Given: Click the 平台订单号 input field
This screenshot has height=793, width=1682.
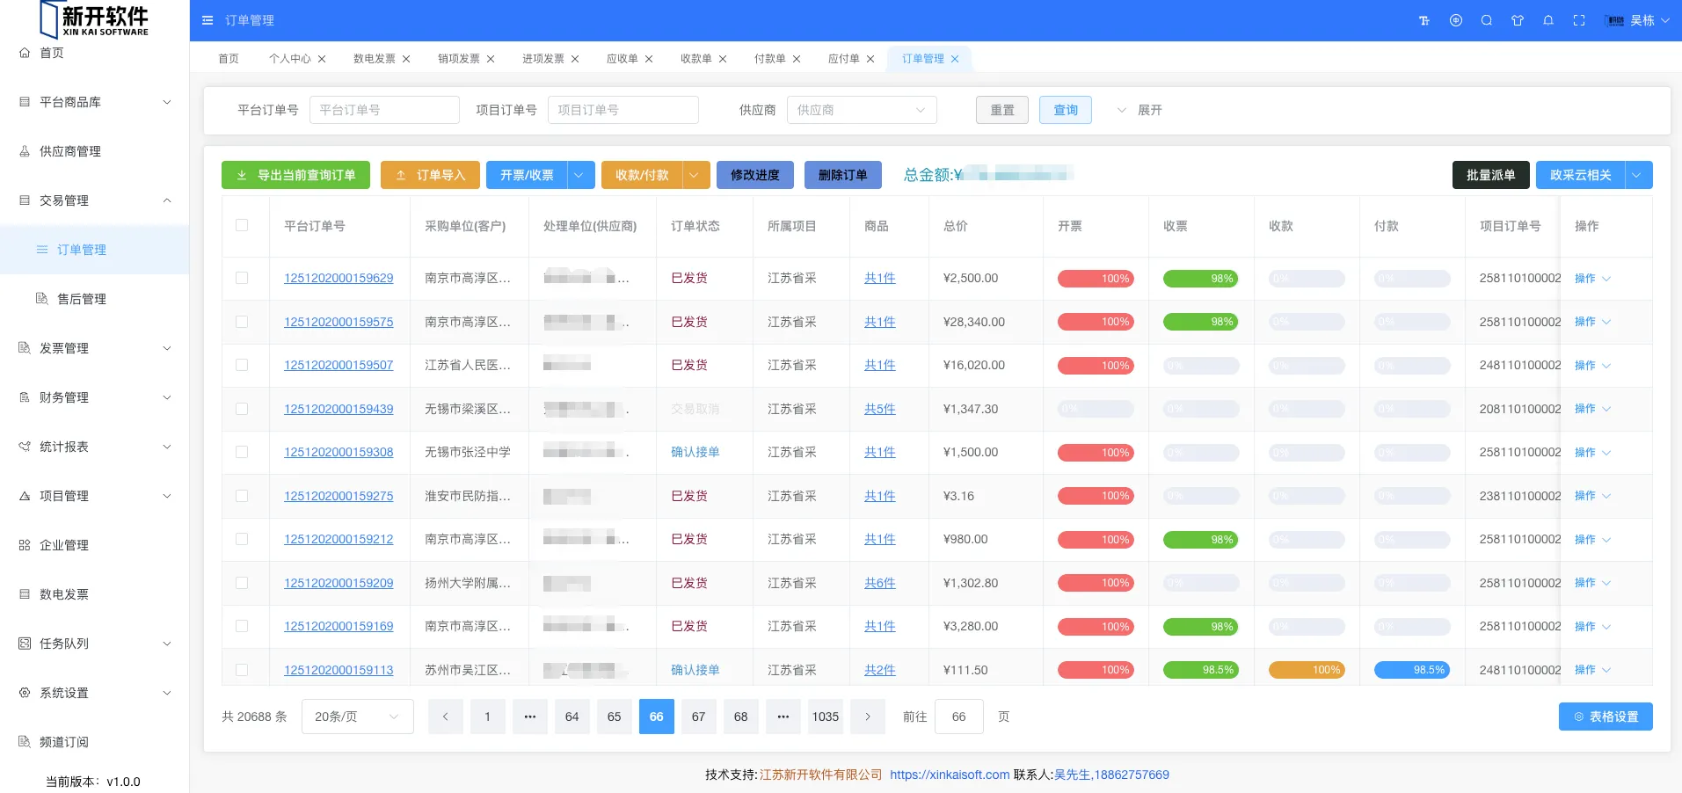Looking at the screenshot, I should (x=384, y=110).
